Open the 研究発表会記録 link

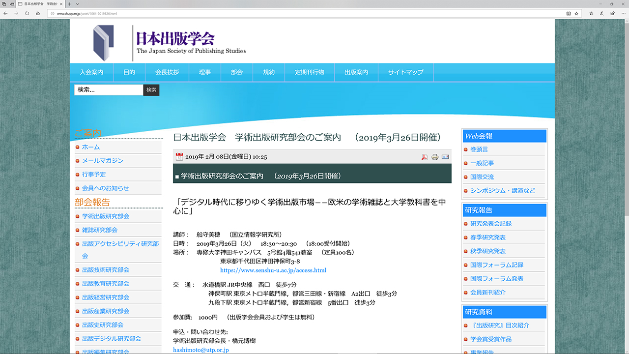coord(491,224)
